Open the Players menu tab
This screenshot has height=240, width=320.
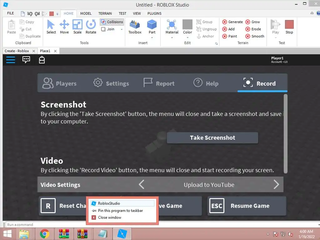pos(59,83)
